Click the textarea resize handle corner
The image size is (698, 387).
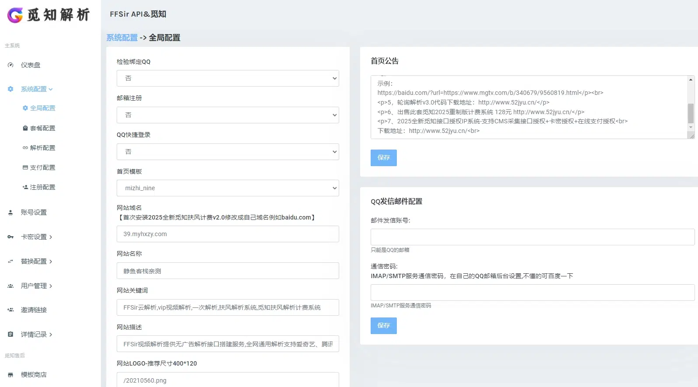pos(691,136)
